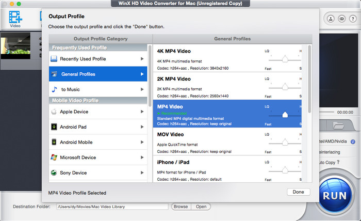Click the source video thumbnail

point(15,45)
